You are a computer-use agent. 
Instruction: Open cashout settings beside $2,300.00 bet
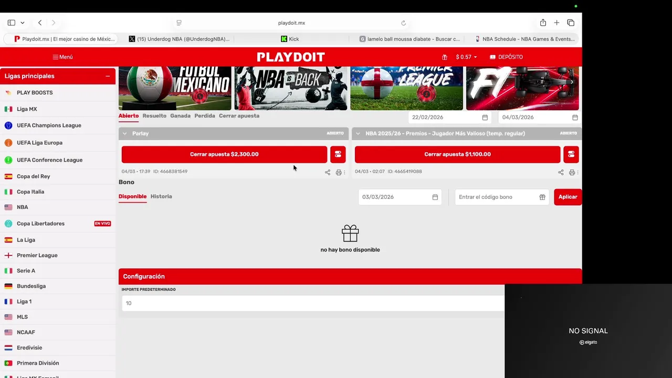coord(338,154)
